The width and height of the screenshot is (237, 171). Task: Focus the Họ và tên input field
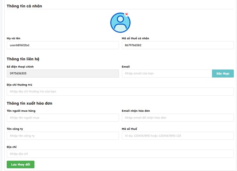pyautogui.click(x=63, y=45)
